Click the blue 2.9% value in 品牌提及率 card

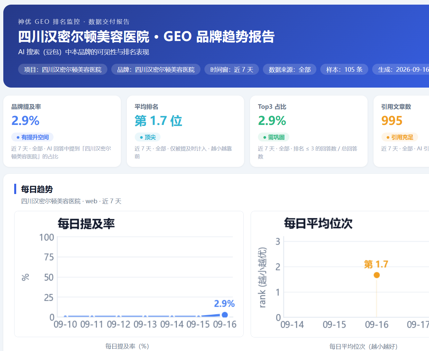click(25, 121)
